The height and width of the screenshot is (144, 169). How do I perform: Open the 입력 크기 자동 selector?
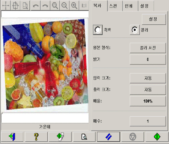[x=148, y=78]
